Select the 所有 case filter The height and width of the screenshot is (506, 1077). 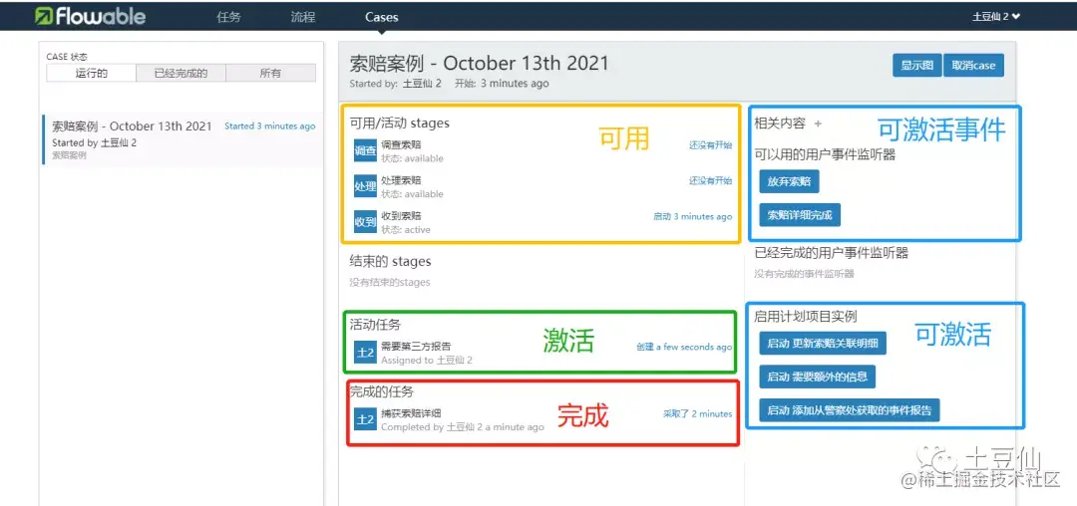[x=270, y=73]
